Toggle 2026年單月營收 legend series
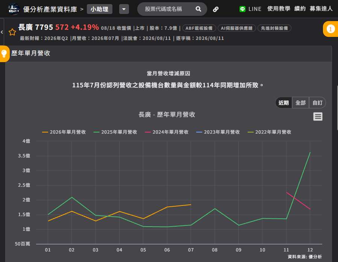Image resolution: width=338 pixels, height=262 pixels. 64,132
